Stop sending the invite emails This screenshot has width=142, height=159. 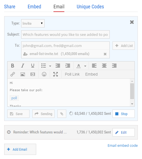pos(124,114)
